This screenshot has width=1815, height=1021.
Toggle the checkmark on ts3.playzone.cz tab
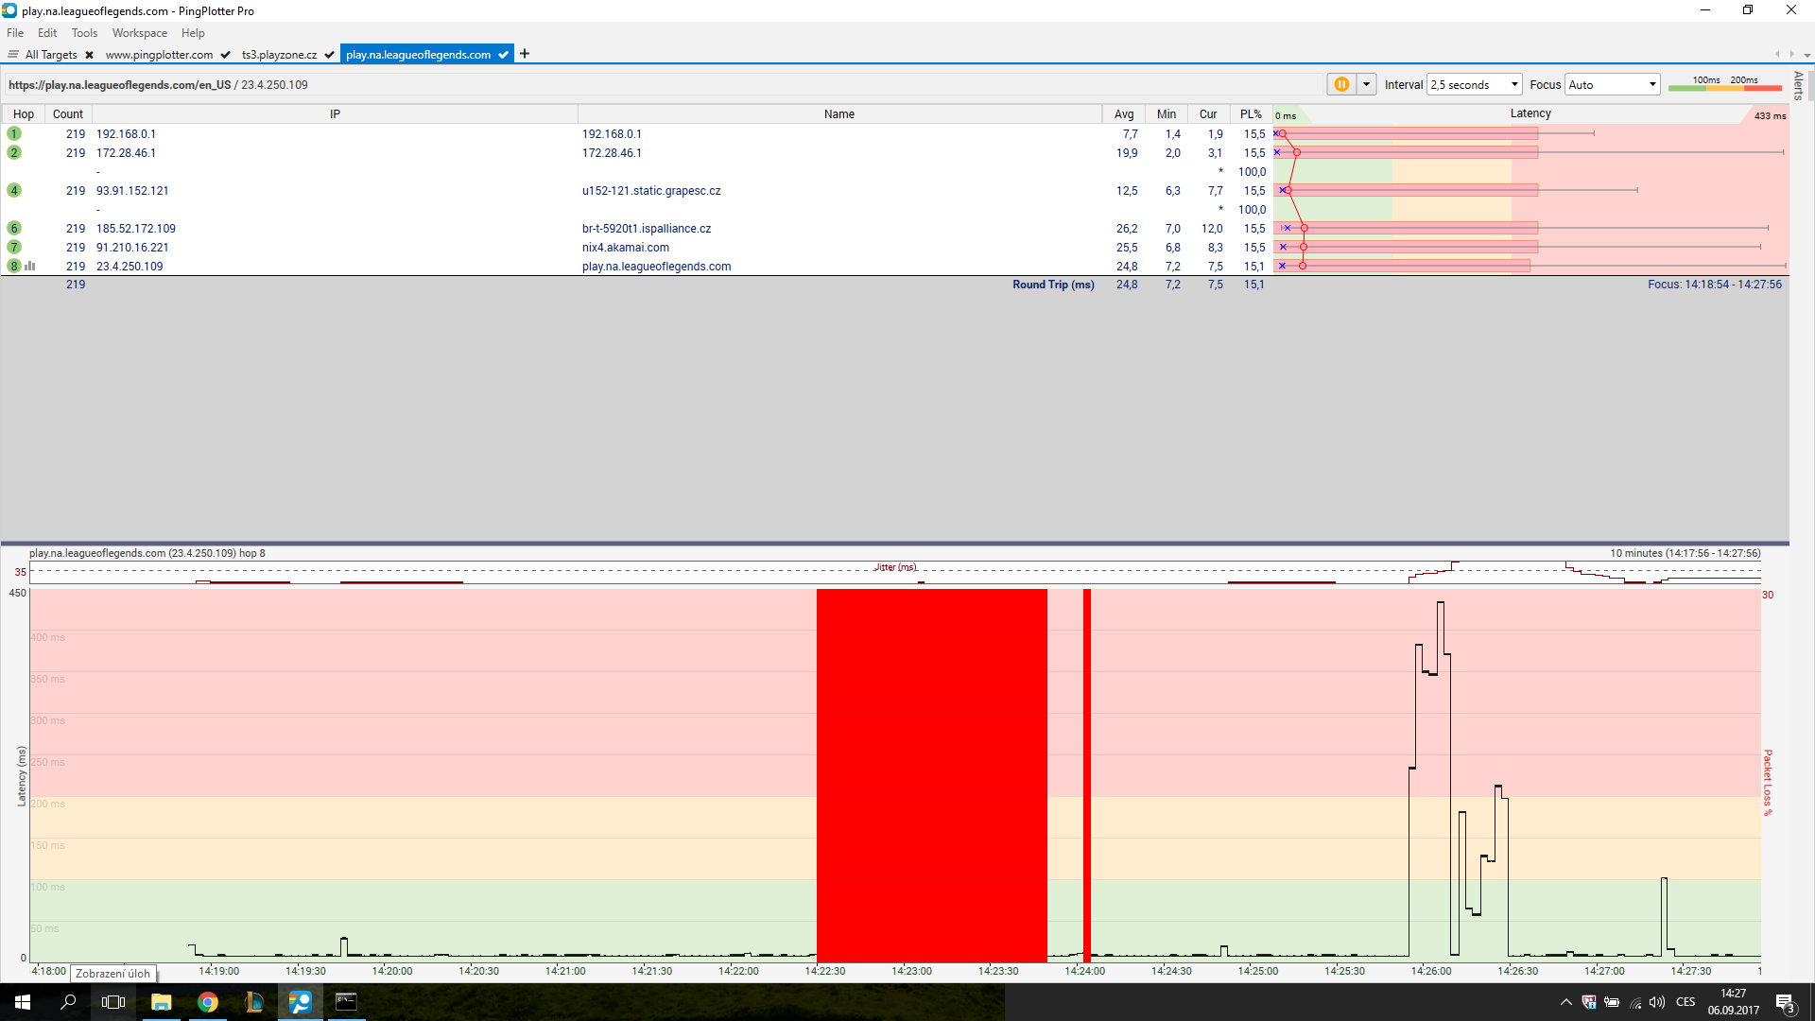[329, 55]
